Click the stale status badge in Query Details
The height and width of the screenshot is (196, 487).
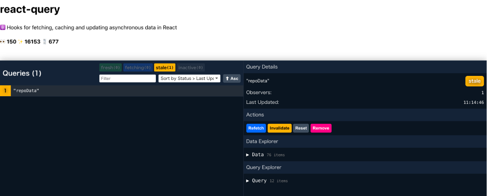(474, 81)
